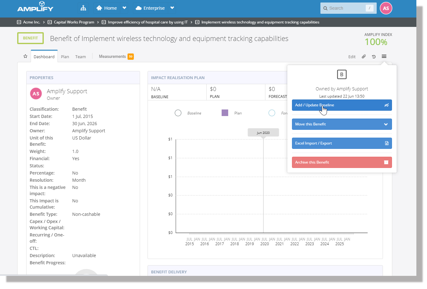
Task: Click the star favorite icon
Action: coord(25,57)
